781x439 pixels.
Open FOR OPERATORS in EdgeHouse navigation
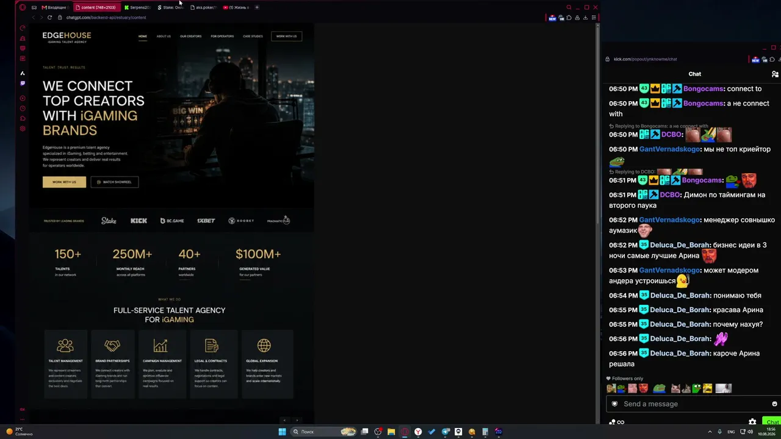coord(222,37)
